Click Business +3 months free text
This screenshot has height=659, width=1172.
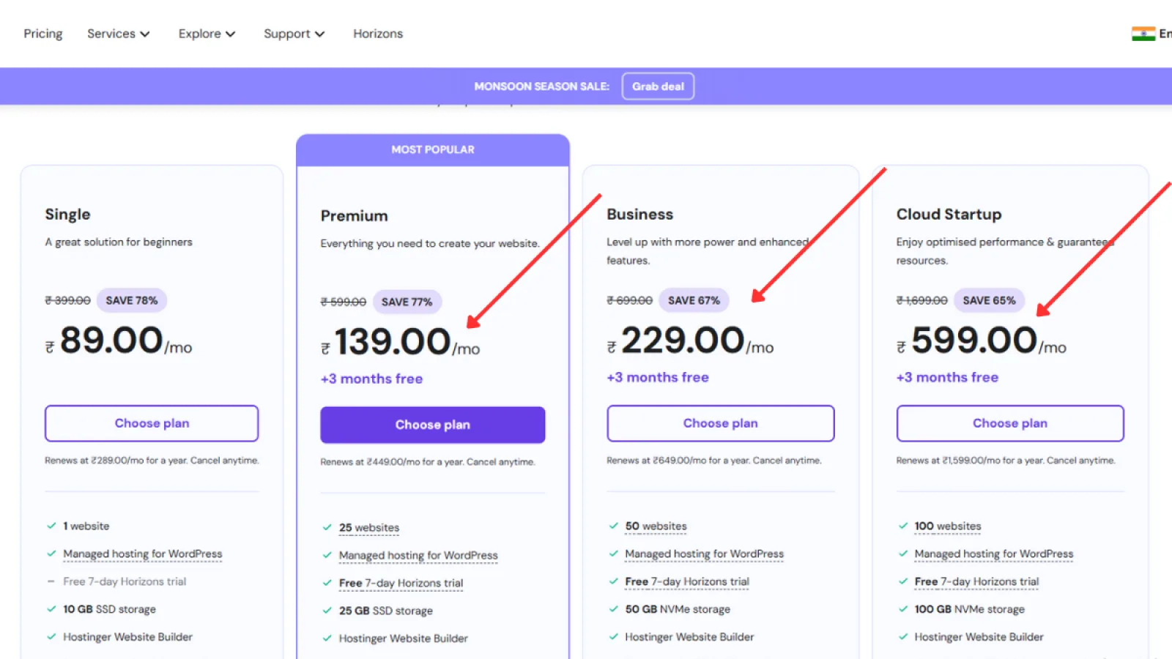click(658, 378)
